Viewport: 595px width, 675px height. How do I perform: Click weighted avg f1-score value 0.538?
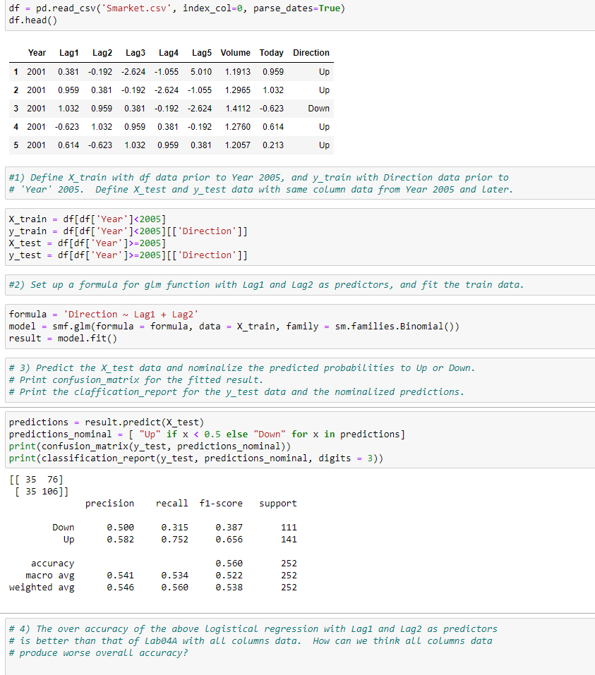point(229,588)
